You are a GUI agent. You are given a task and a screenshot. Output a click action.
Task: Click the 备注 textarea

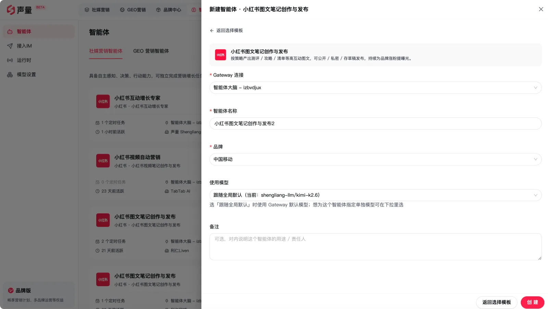click(x=375, y=247)
